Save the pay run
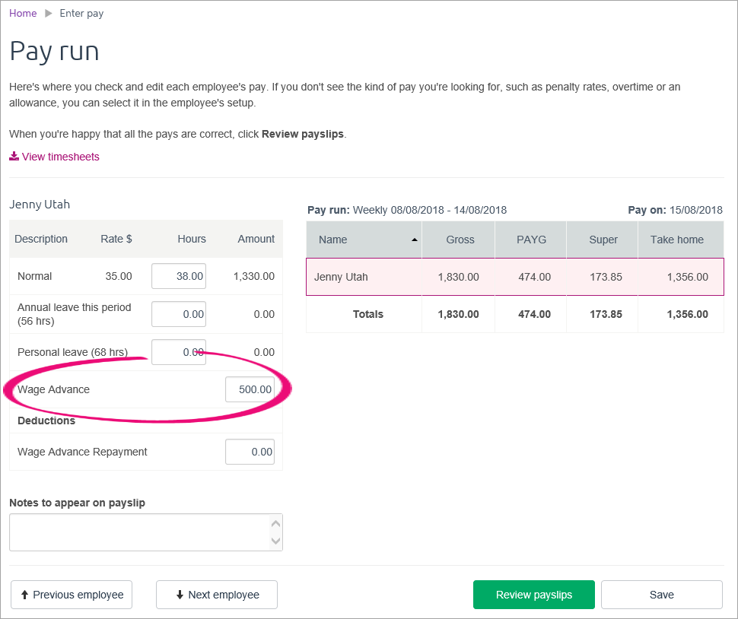 (661, 595)
